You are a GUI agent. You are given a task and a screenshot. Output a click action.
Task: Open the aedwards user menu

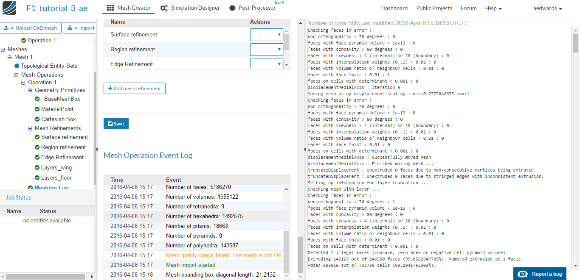click(x=547, y=8)
